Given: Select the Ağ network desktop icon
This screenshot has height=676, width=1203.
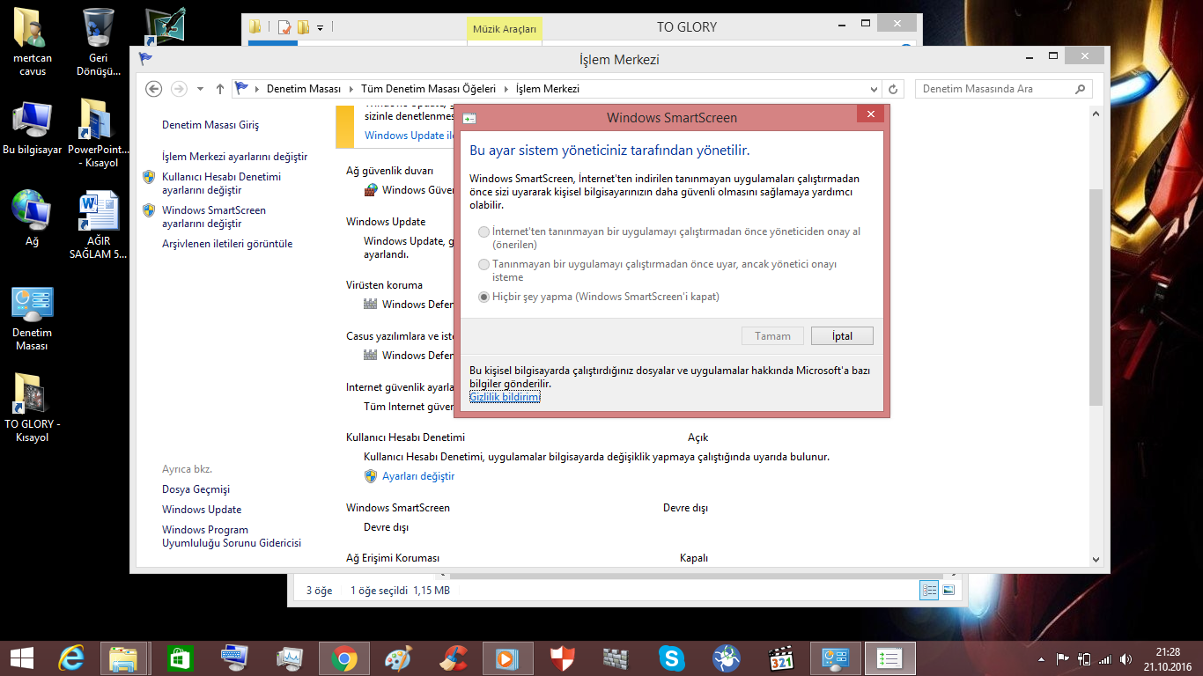Looking at the screenshot, I should [33, 218].
